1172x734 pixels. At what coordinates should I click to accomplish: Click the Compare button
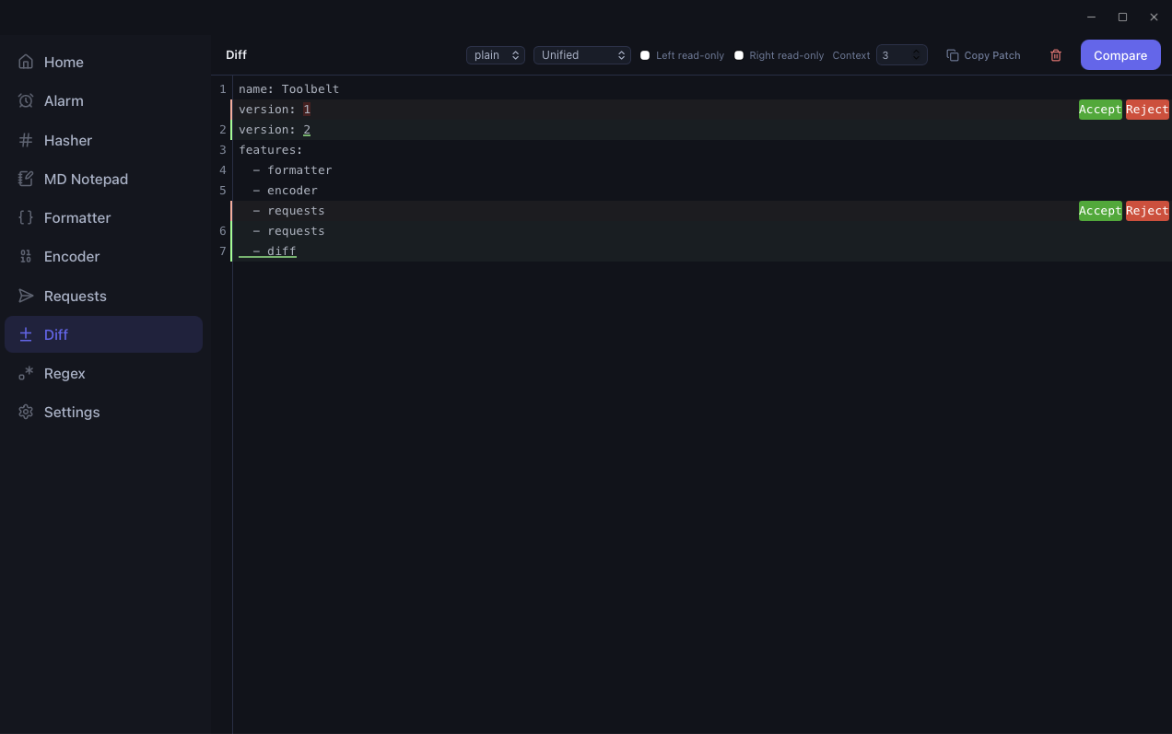[x=1119, y=54]
